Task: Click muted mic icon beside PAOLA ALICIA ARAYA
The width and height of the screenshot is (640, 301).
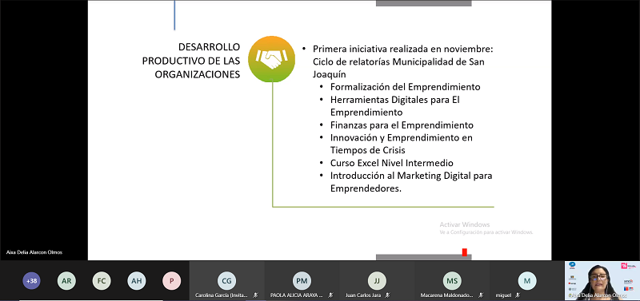Action: point(330,295)
